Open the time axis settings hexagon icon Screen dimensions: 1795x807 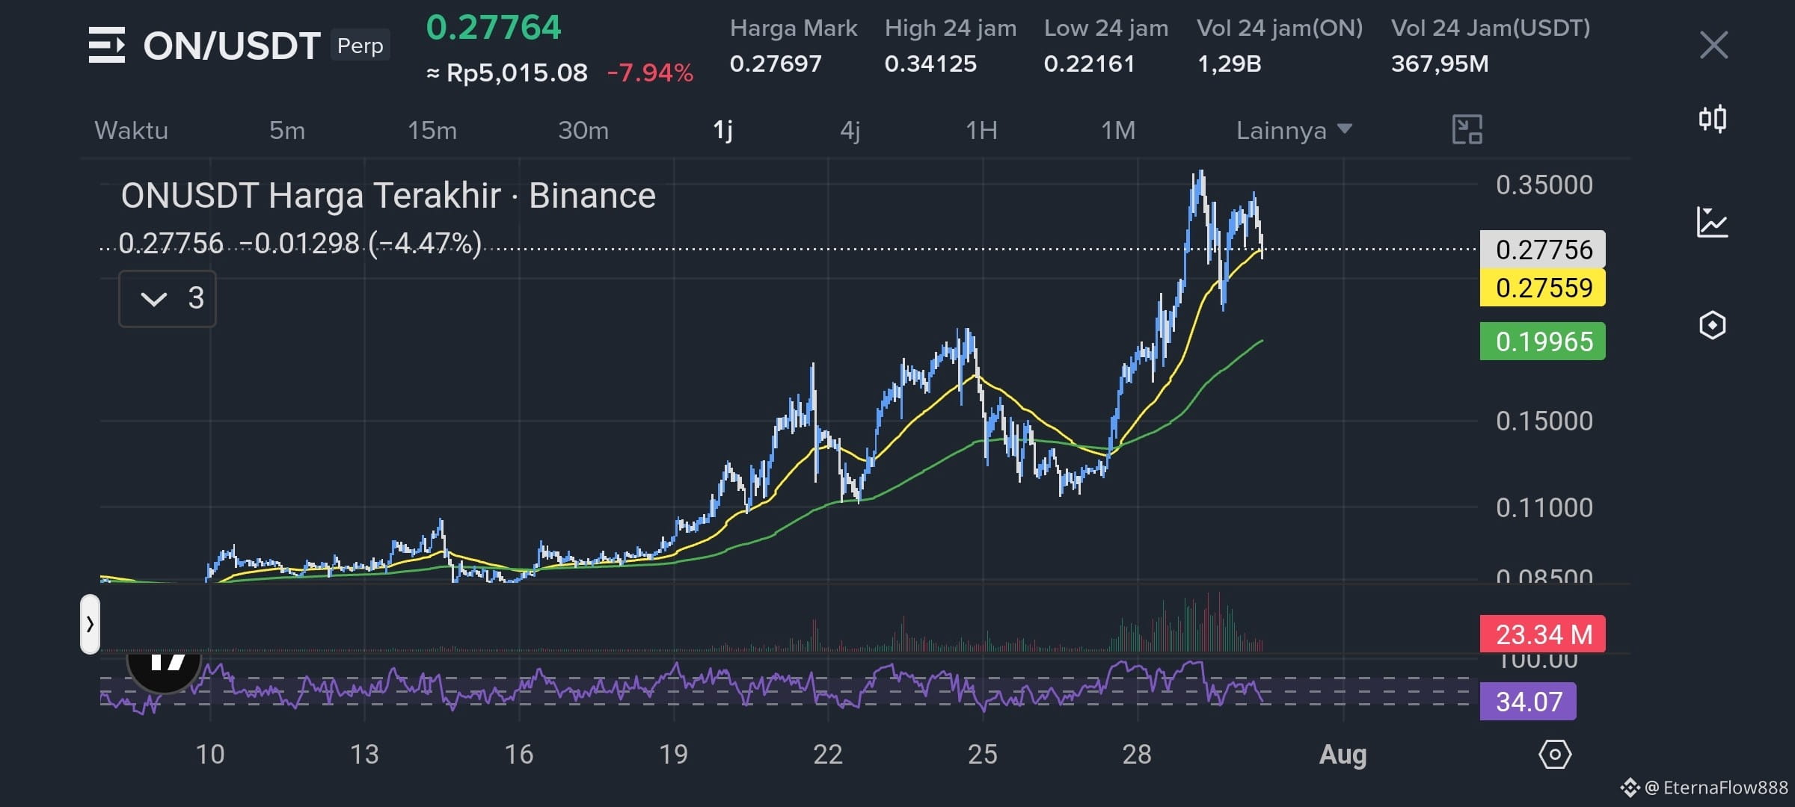[1555, 755]
